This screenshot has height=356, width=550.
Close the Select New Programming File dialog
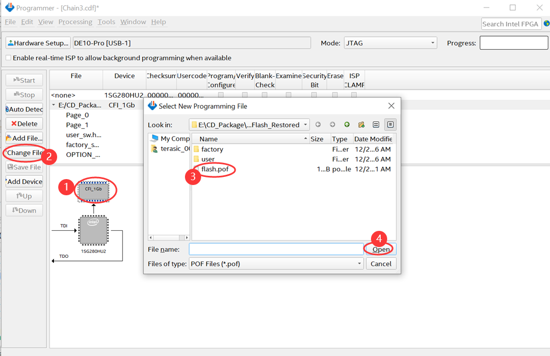391,106
